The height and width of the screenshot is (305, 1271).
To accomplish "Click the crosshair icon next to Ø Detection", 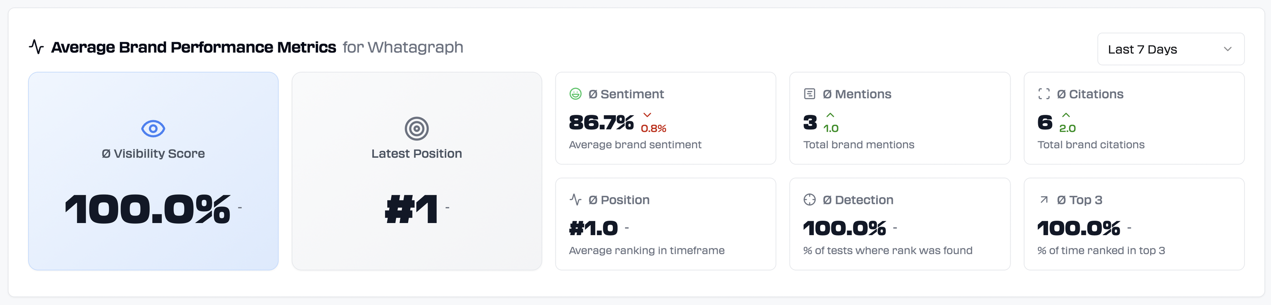I will pos(810,199).
